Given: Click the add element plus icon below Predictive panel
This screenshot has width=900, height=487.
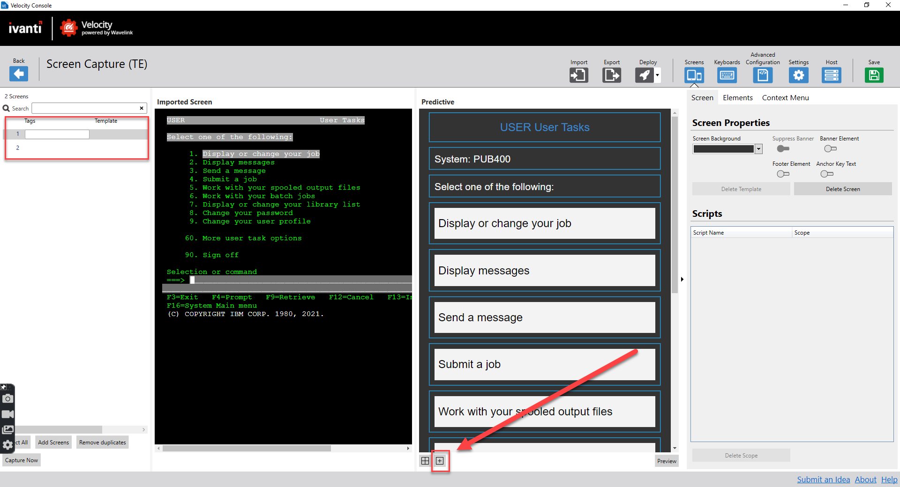Looking at the screenshot, I should (440, 461).
